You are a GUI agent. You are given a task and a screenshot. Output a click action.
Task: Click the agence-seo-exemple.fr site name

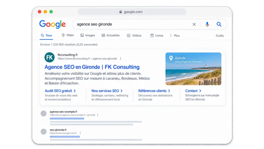tap(63, 112)
